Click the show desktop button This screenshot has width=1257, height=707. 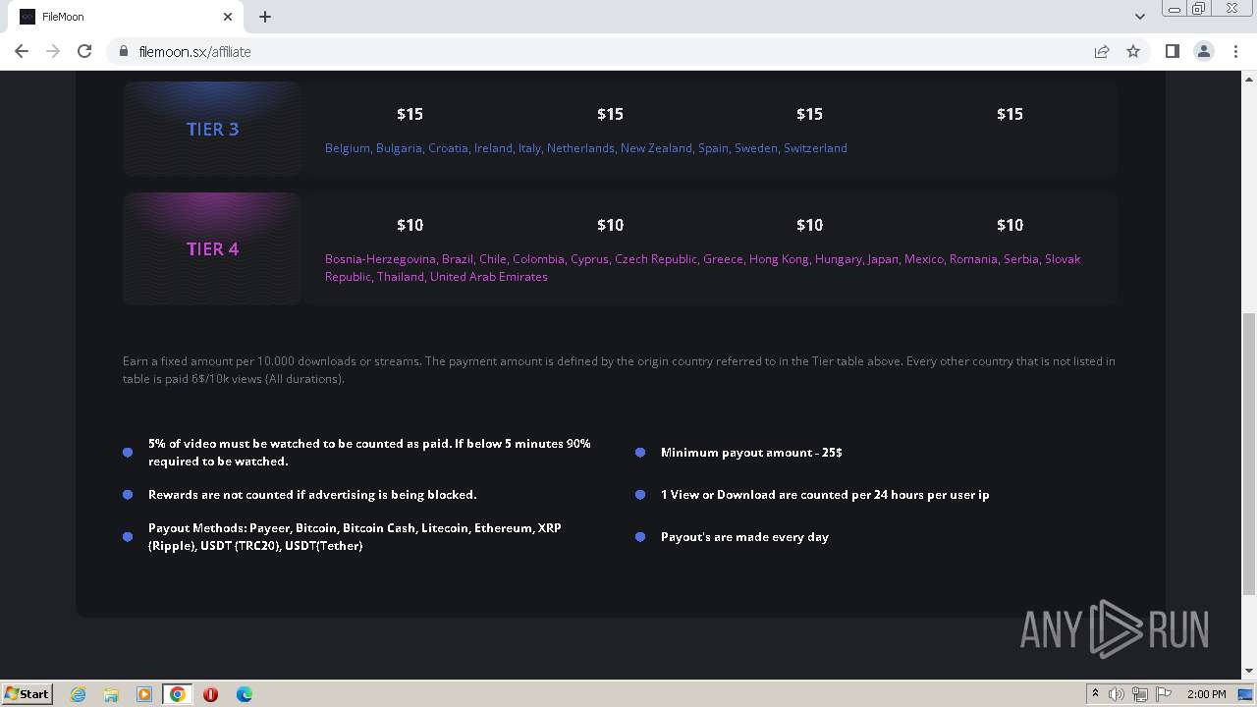pyautogui.click(x=1245, y=694)
